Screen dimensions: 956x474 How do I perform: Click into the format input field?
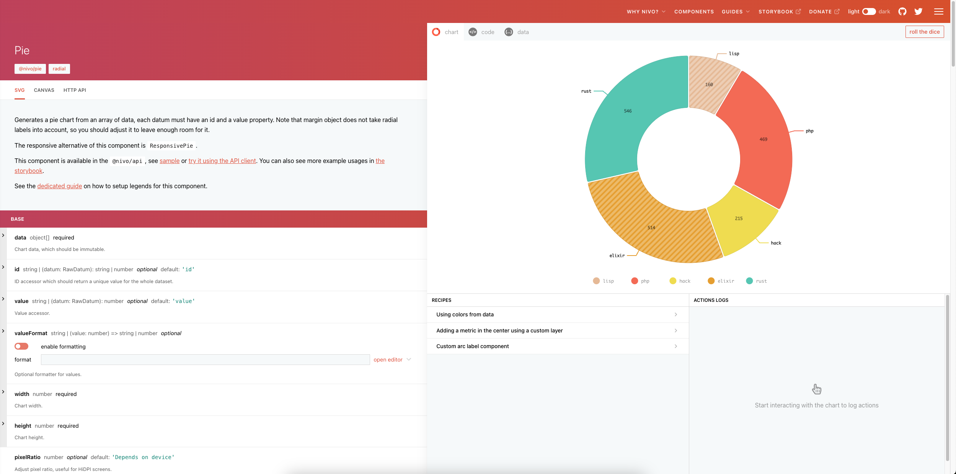(x=205, y=360)
